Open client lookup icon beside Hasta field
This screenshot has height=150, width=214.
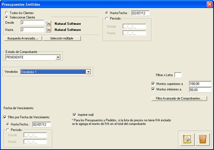48,30
